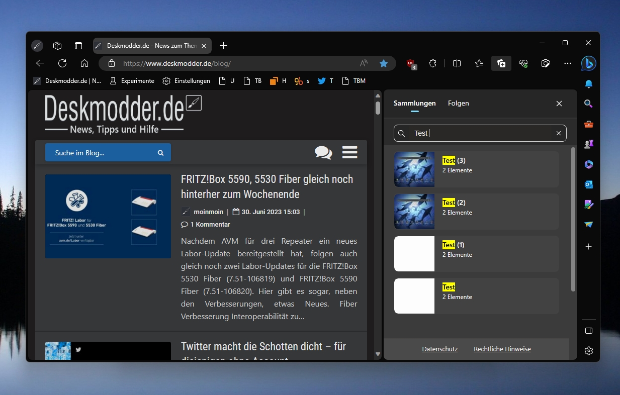
Task: Open the TBM bookmark
Action: (353, 80)
